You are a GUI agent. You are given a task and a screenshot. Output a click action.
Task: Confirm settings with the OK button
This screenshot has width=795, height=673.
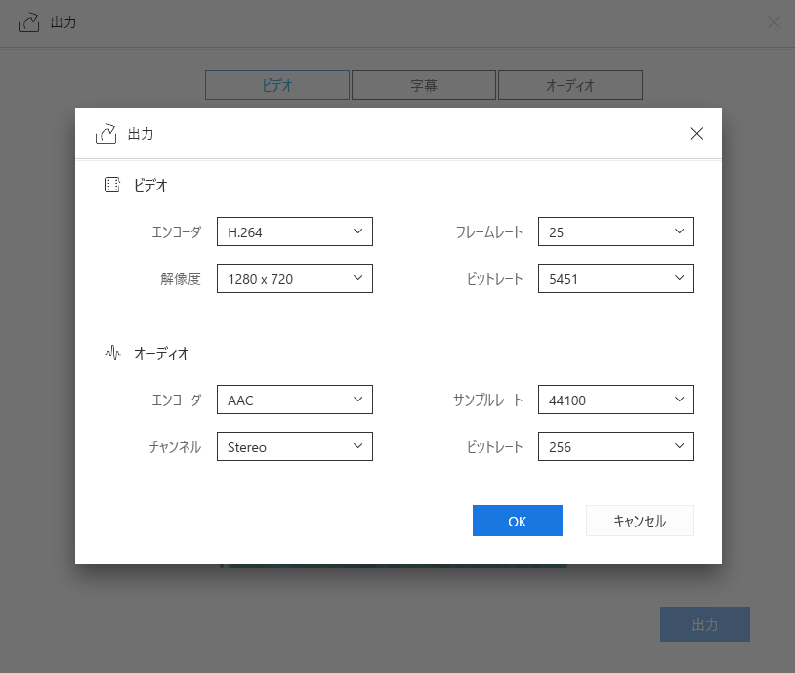[x=518, y=521]
